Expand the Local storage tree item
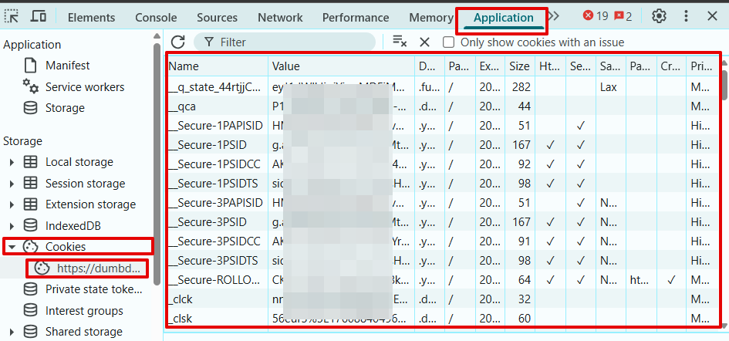 [12, 162]
